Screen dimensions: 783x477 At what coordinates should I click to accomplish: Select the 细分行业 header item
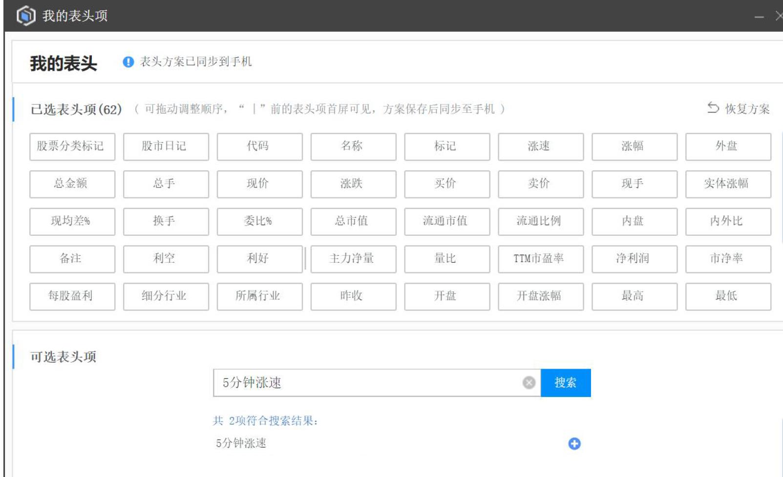(x=166, y=296)
